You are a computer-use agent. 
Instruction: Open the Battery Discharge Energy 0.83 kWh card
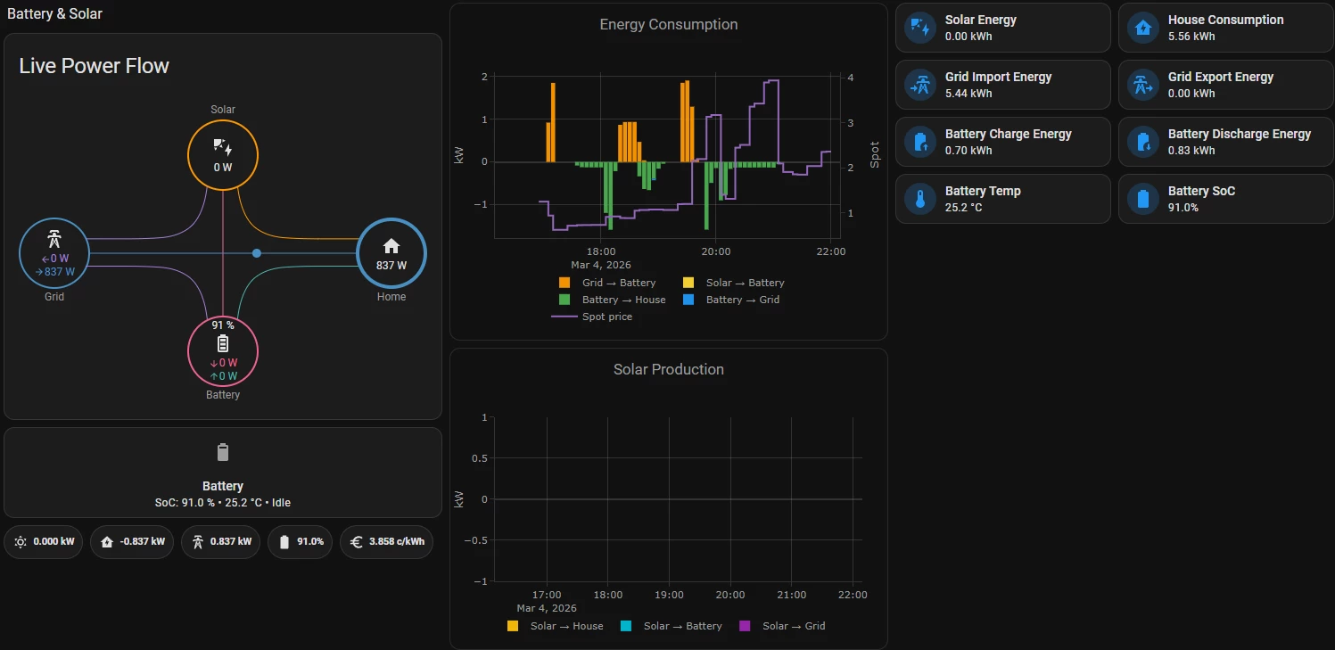coord(1225,142)
